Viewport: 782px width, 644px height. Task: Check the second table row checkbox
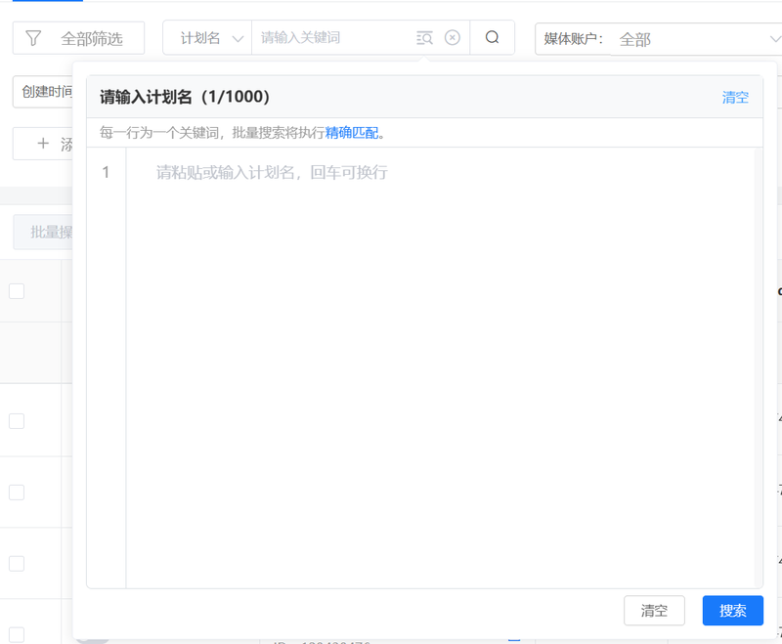pyautogui.click(x=17, y=492)
